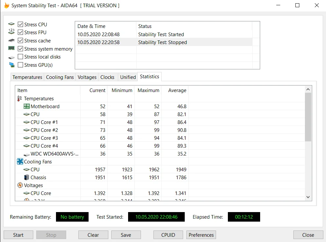Click the statistics list vertical scrollbar thumb

click(308, 117)
